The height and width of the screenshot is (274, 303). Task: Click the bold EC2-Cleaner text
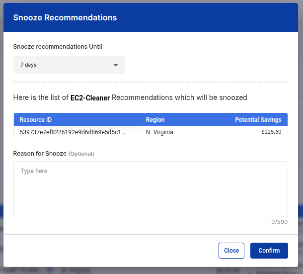click(x=90, y=98)
